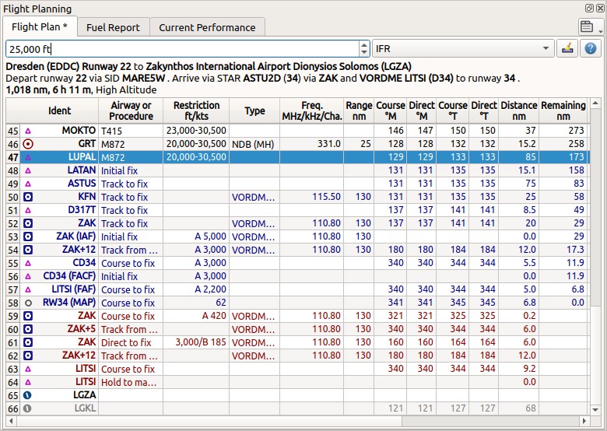This screenshot has width=607, height=431.
Task: Click the help question mark icon
Action: click(591, 49)
